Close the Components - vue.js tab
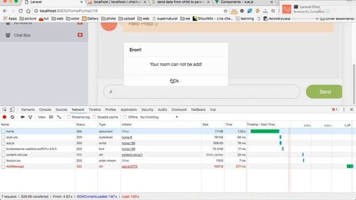This screenshot has height=200, width=356. [x=271, y=2]
